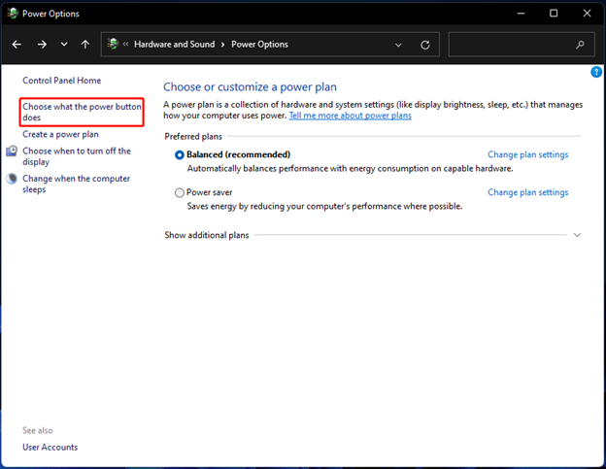The image size is (606, 469).
Task: Open Choose what the power button does
Action: point(82,112)
